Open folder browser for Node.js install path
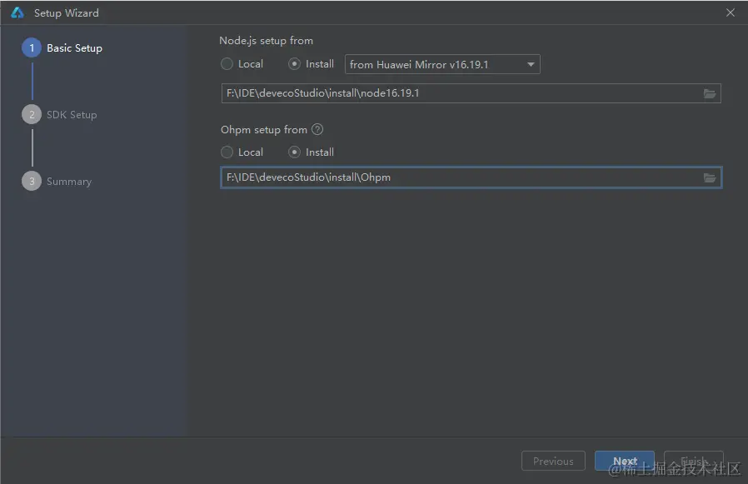Viewport: 748px width, 484px height. pos(710,93)
